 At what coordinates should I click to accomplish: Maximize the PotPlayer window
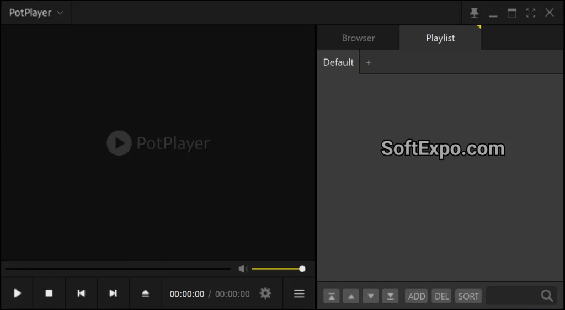pos(512,13)
